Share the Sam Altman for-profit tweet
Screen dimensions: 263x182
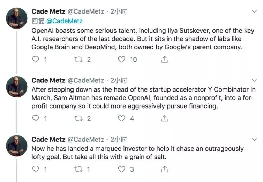(164, 119)
